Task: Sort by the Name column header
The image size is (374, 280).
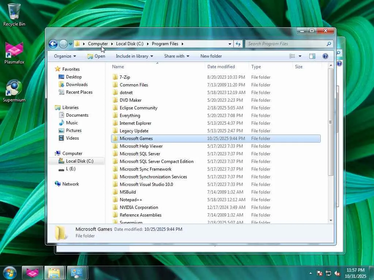Action: tap(157, 67)
